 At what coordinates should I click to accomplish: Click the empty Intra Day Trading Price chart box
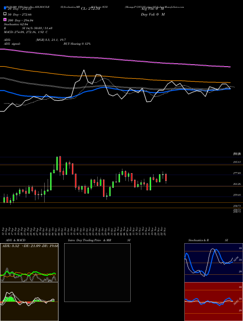click(97, 272)
